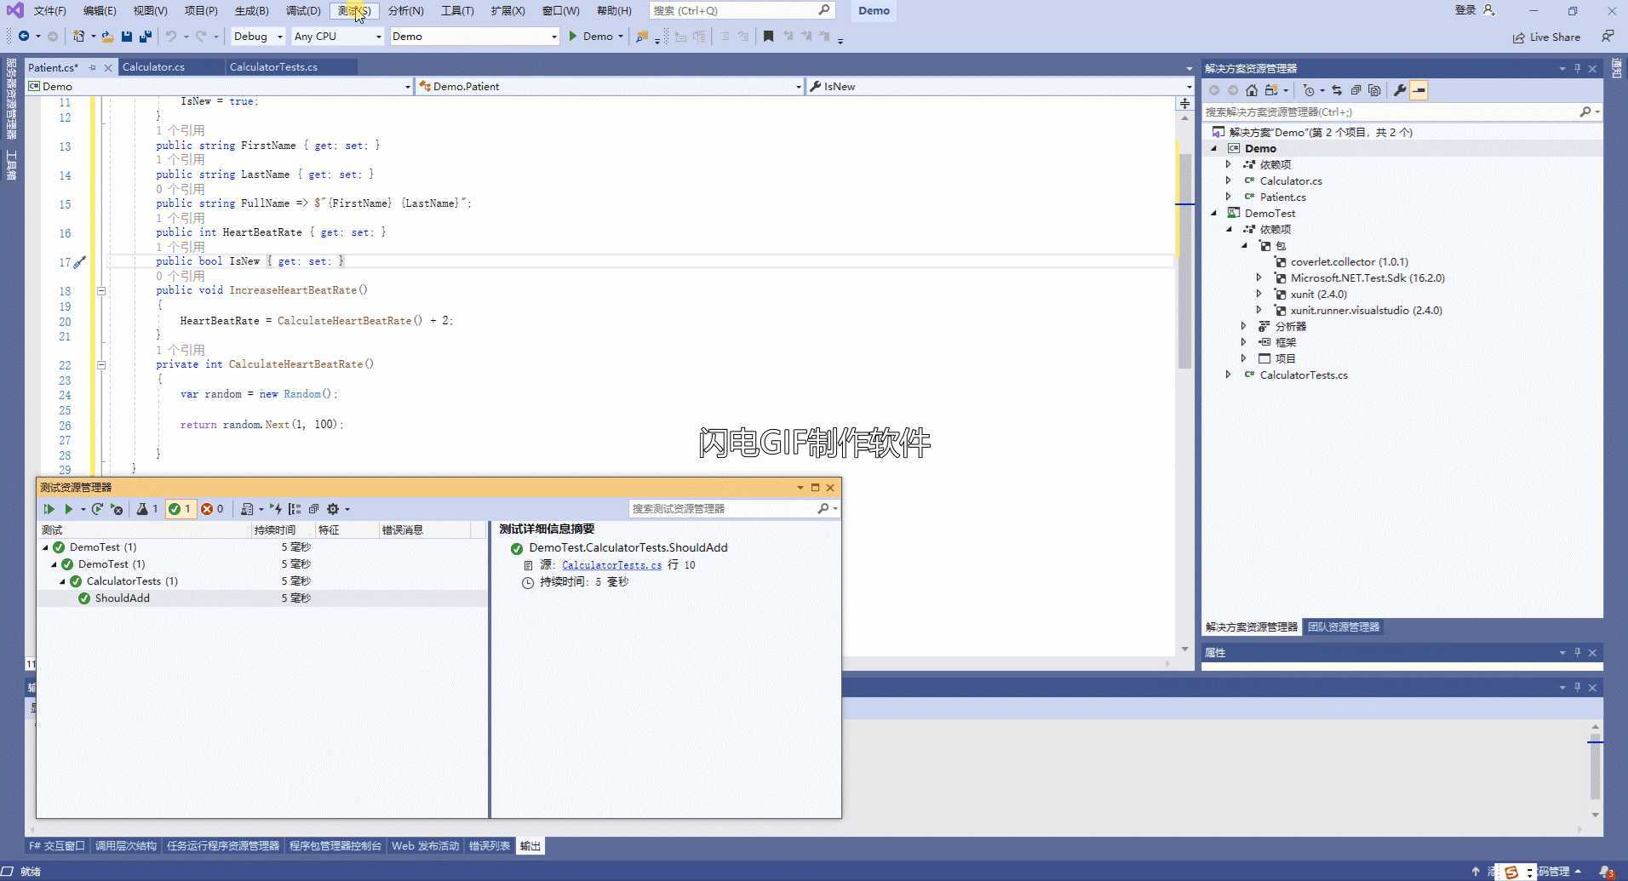Collapse all tests in Test Explorer
This screenshot has height=881, width=1628.
tap(313, 509)
